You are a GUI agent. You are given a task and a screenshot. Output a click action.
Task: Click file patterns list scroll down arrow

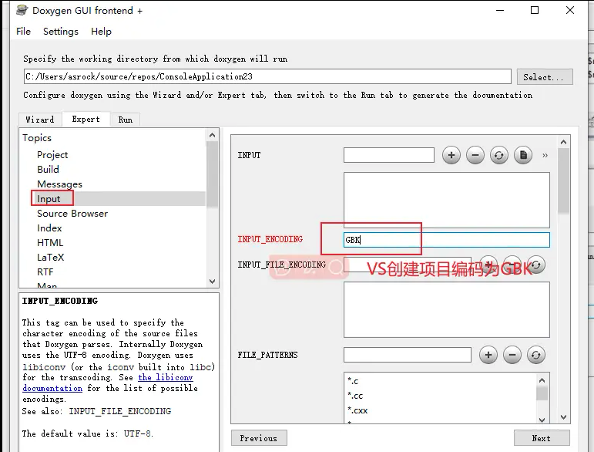point(542,420)
